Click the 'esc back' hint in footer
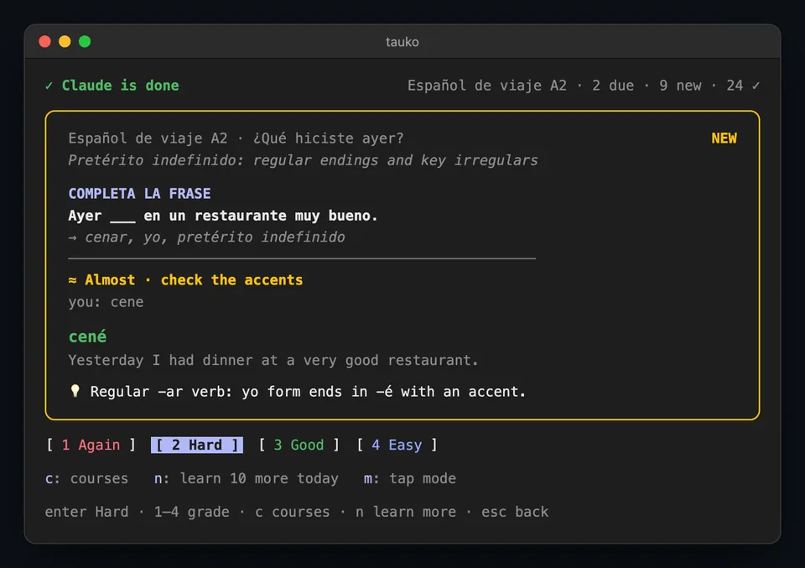 [x=515, y=512]
